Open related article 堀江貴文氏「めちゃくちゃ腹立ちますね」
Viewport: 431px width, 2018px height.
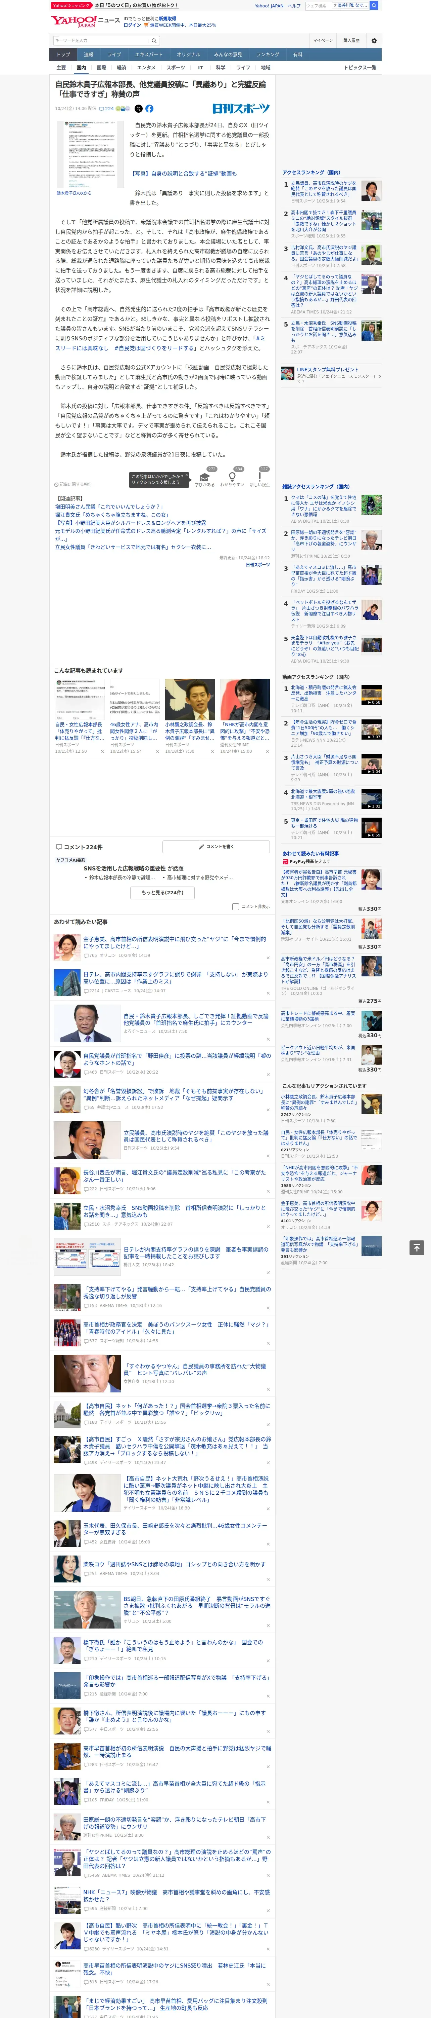(x=112, y=515)
